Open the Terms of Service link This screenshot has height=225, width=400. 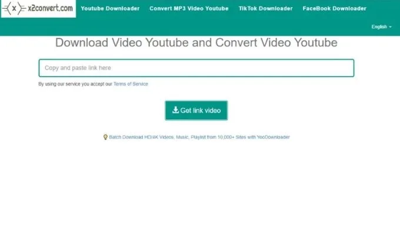(131, 84)
